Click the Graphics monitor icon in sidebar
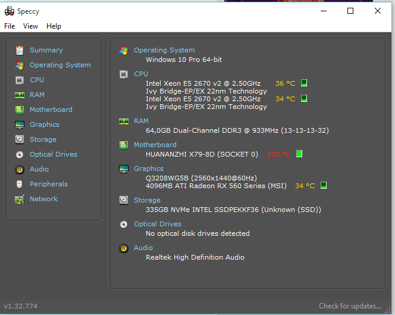395x315 pixels. (20, 125)
